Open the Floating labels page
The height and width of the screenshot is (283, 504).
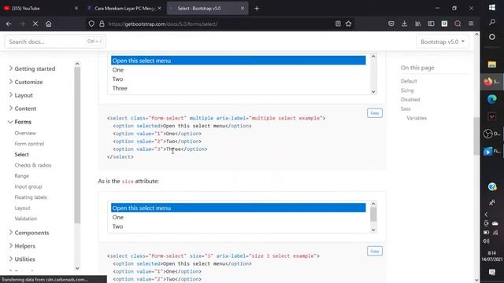coord(31,197)
